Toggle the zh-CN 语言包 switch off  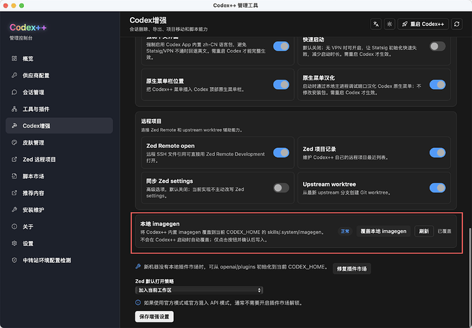(x=281, y=47)
